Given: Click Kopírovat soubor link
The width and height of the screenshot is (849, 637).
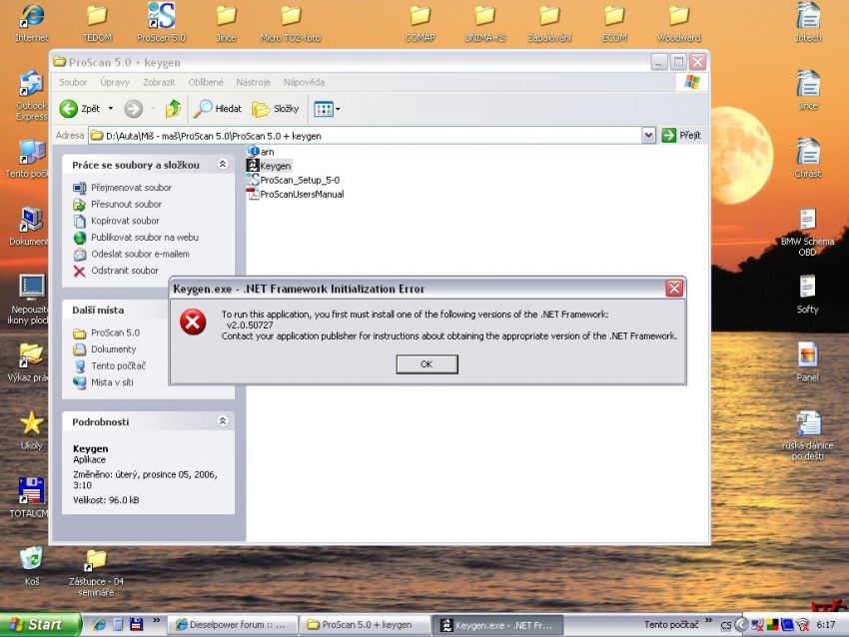Looking at the screenshot, I should pos(117,221).
